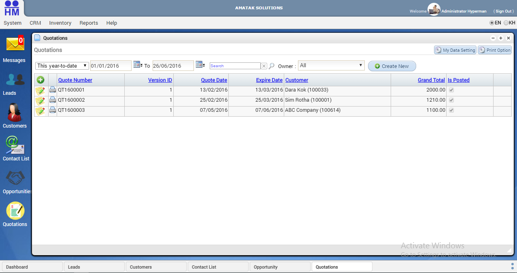The image size is (517, 273).
Task: Click Administrator Hyperman user name
Action: click(464, 11)
